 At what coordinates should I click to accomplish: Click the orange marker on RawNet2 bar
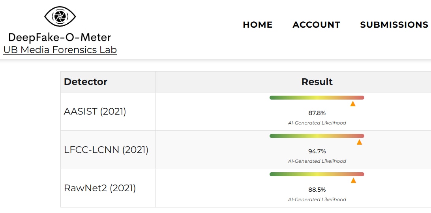coord(353,181)
